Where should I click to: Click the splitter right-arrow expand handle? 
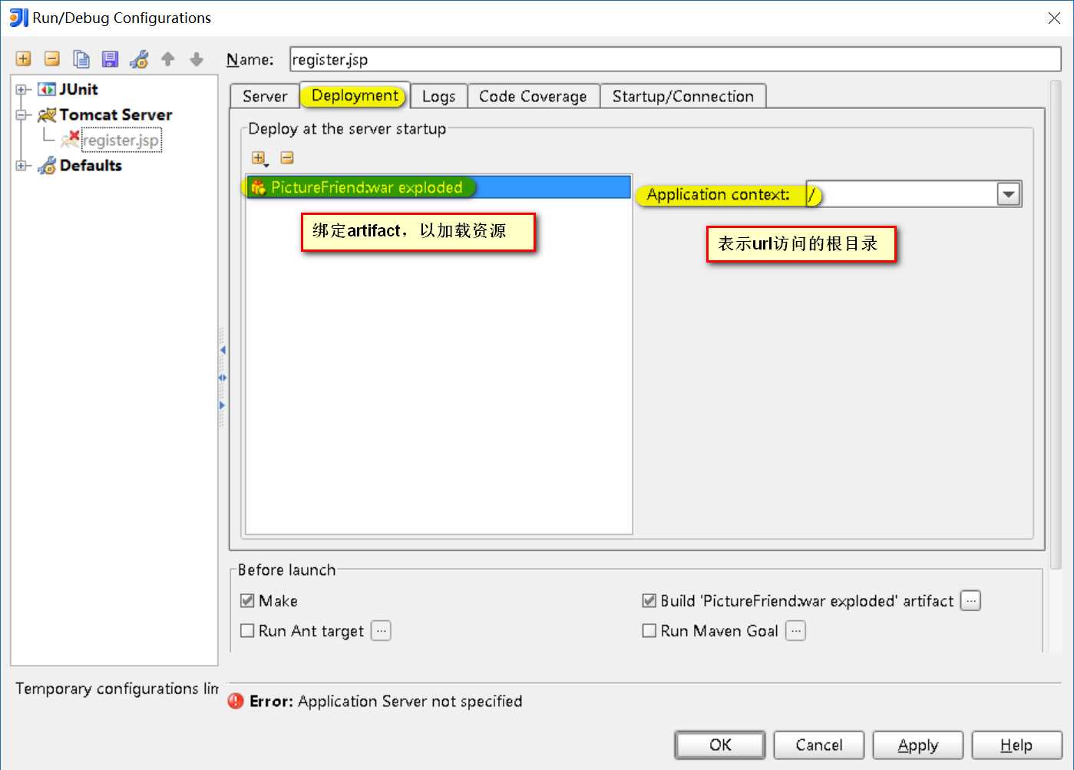pos(223,405)
